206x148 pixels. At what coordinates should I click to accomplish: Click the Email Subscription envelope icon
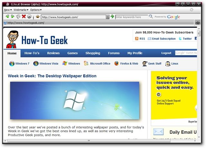click(x=149, y=39)
